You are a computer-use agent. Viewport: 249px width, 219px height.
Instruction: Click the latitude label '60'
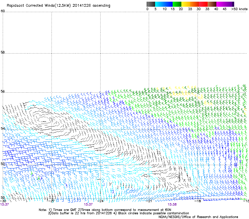click(x=3, y=11)
